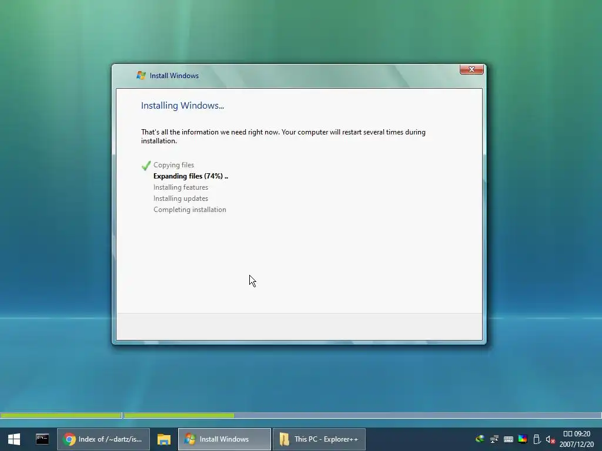Switch to Chrome Index of /~dartz window
The width and height of the screenshot is (602, 451).
tap(103, 439)
